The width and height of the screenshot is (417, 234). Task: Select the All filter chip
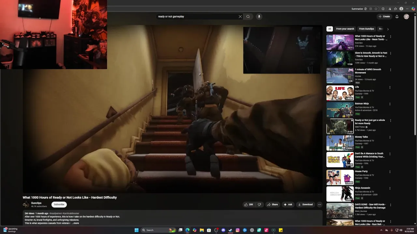pyautogui.click(x=330, y=29)
